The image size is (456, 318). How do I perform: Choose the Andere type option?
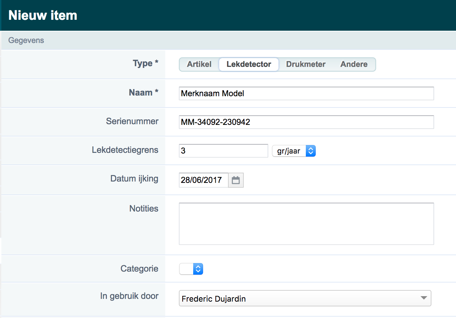pyautogui.click(x=354, y=64)
